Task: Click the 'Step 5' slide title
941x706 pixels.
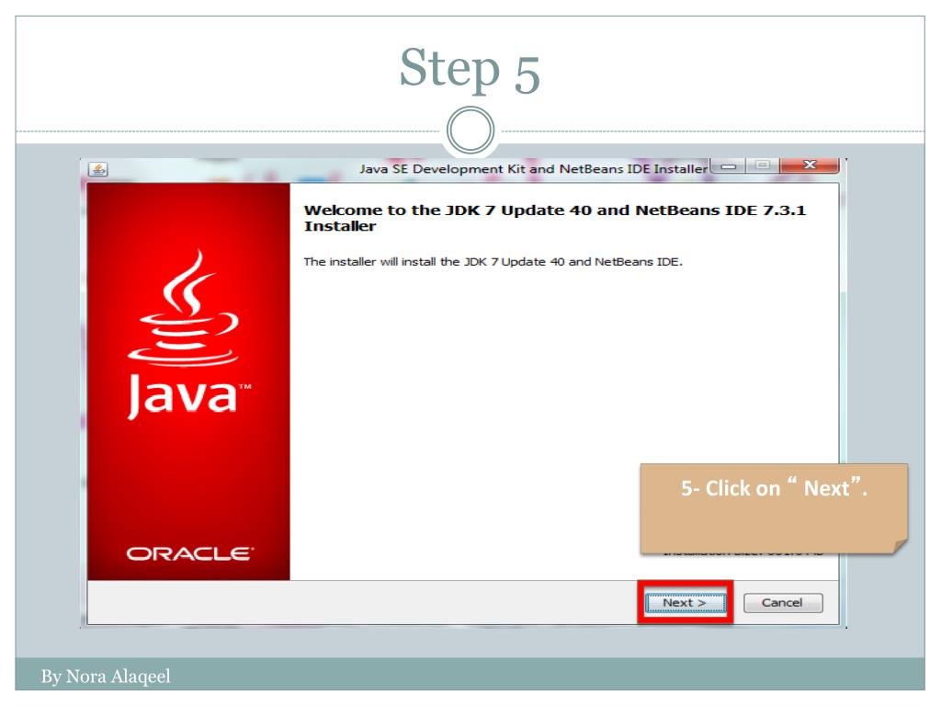Action: point(470,70)
